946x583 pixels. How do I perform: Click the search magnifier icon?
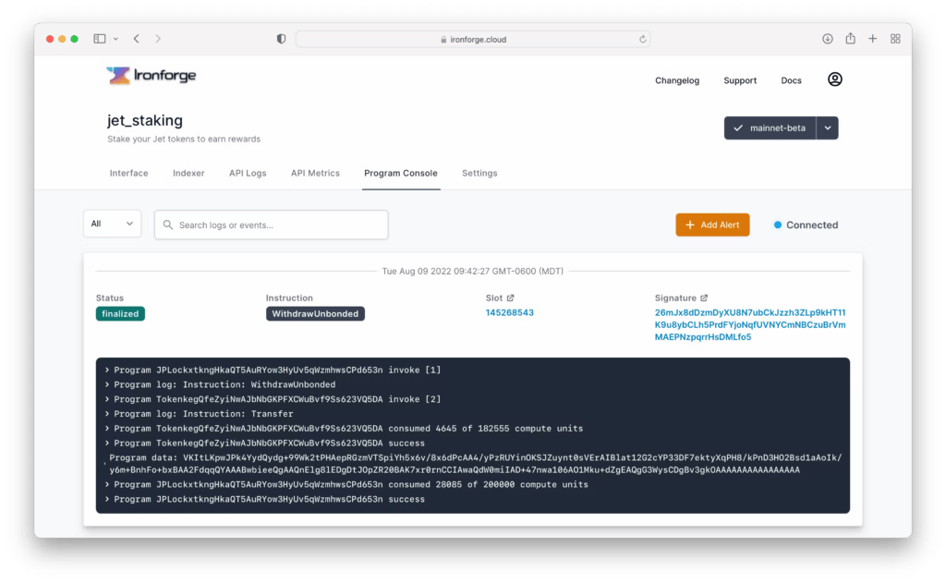(x=168, y=225)
